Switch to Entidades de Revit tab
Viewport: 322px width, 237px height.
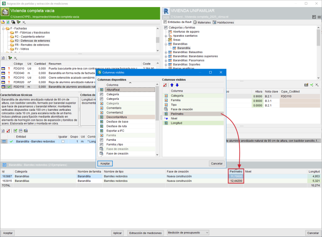coord(177,22)
